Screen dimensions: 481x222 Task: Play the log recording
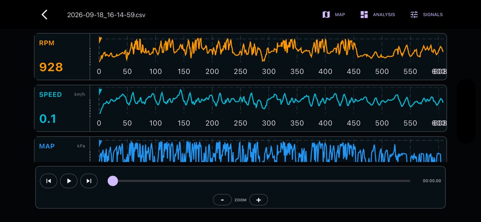[x=69, y=181]
